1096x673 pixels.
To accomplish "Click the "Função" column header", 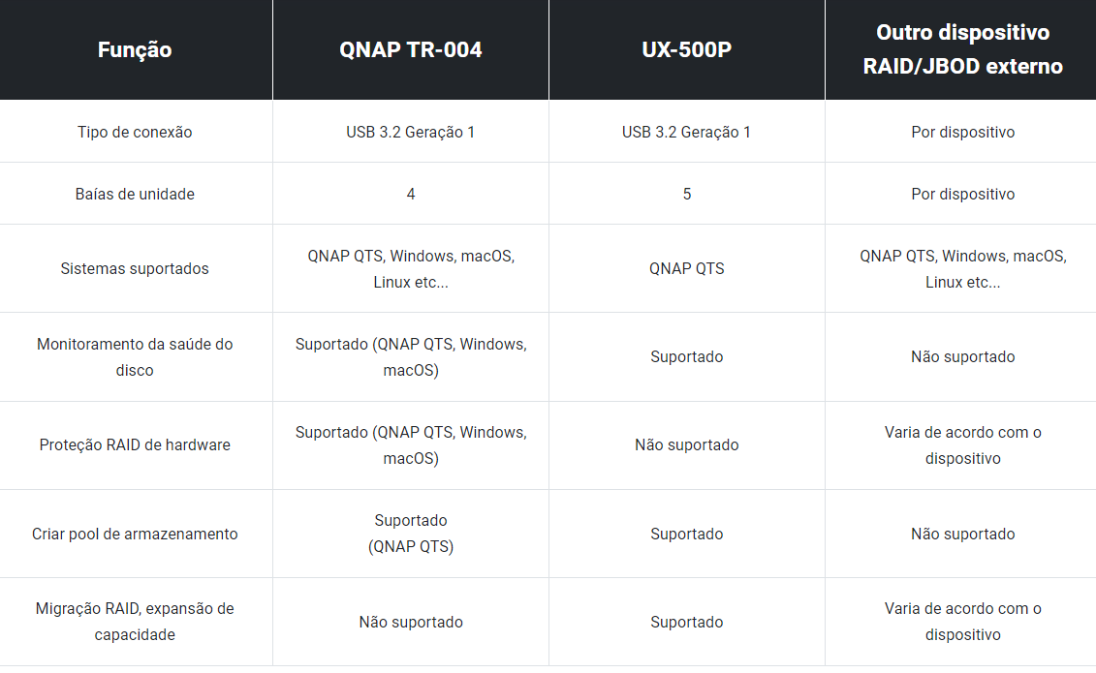I will (x=135, y=49).
